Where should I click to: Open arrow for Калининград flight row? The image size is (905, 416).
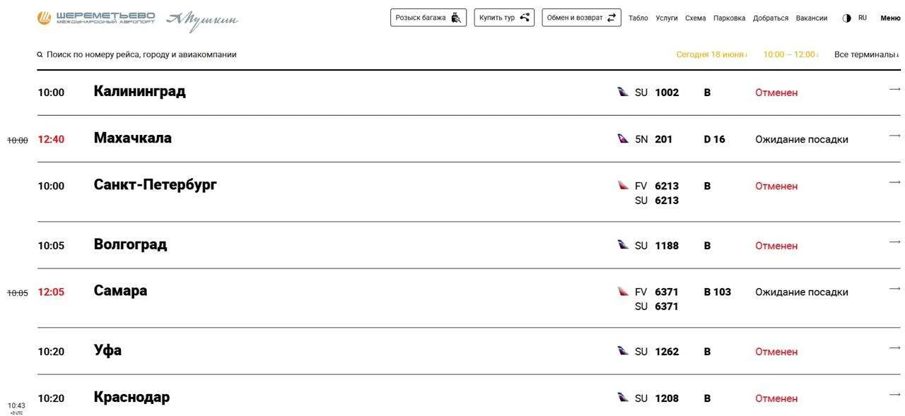click(x=894, y=89)
